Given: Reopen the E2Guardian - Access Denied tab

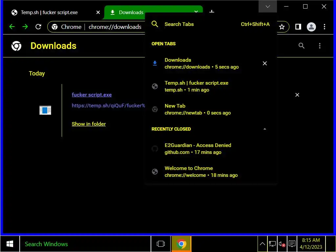Looking at the screenshot, I should coord(210,149).
